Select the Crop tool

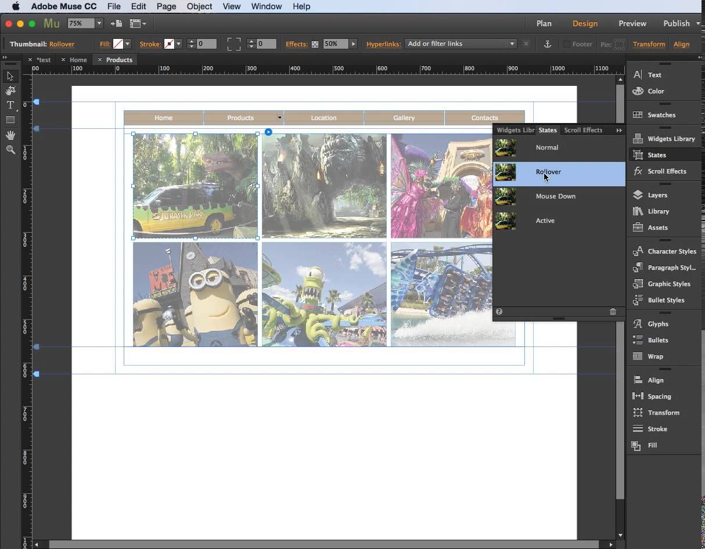coord(10,91)
